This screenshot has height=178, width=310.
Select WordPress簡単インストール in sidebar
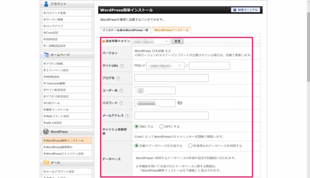pyautogui.click(x=67, y=141)
